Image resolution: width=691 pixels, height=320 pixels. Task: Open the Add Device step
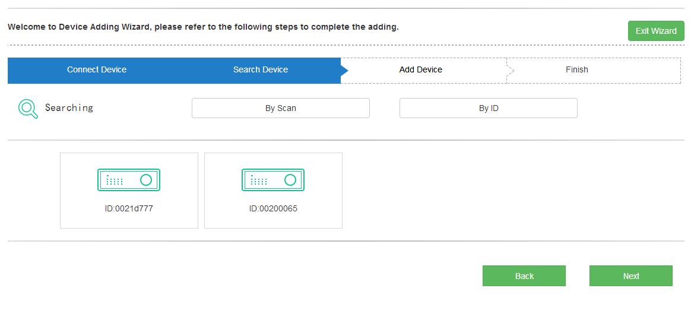point(421,70)
